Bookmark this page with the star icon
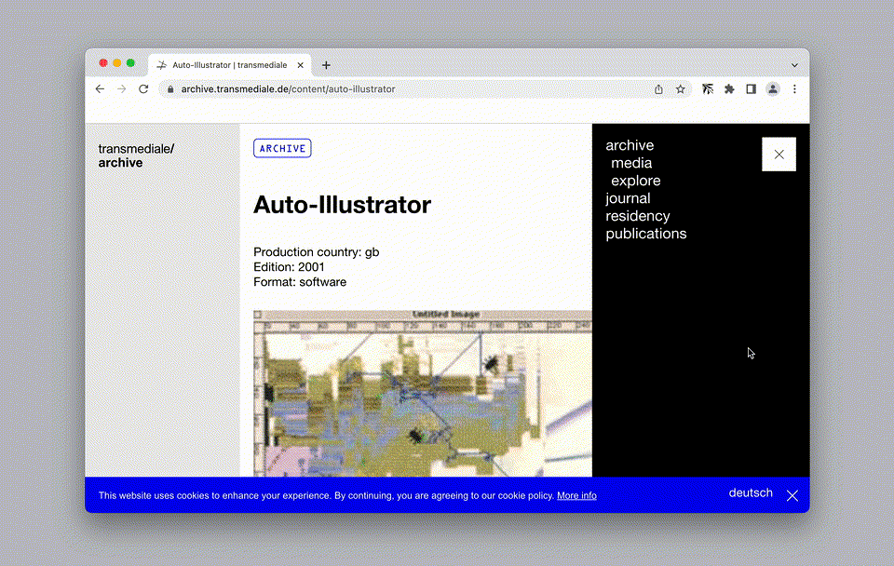Image resolution: width=894 pixels, height=566 pixels. [681, 89]
